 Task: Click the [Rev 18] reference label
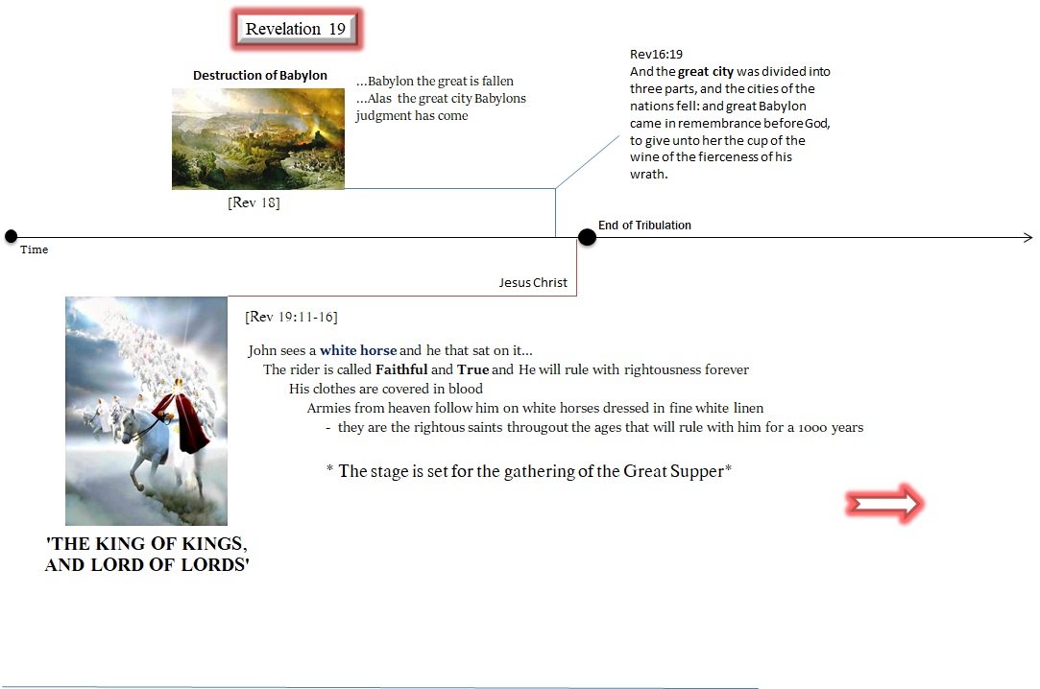254,202
